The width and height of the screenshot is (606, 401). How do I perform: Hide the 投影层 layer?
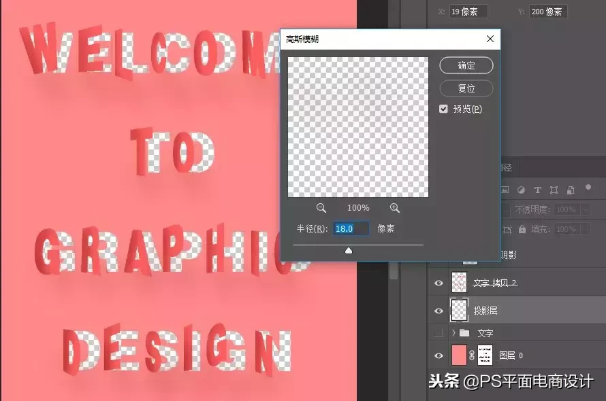tap(438, 311)
